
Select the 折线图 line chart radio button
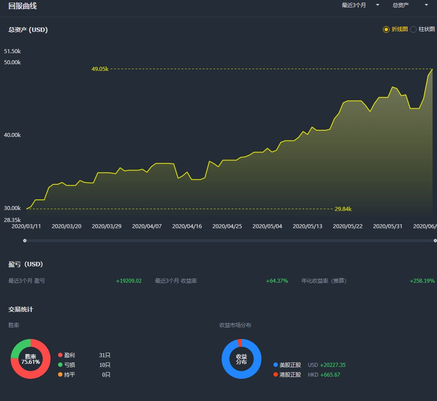click(x=386, y=29)
